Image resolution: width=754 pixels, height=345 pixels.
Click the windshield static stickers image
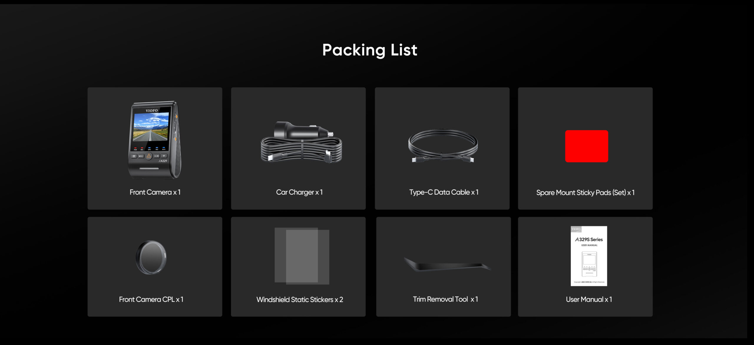coord(302,256)
